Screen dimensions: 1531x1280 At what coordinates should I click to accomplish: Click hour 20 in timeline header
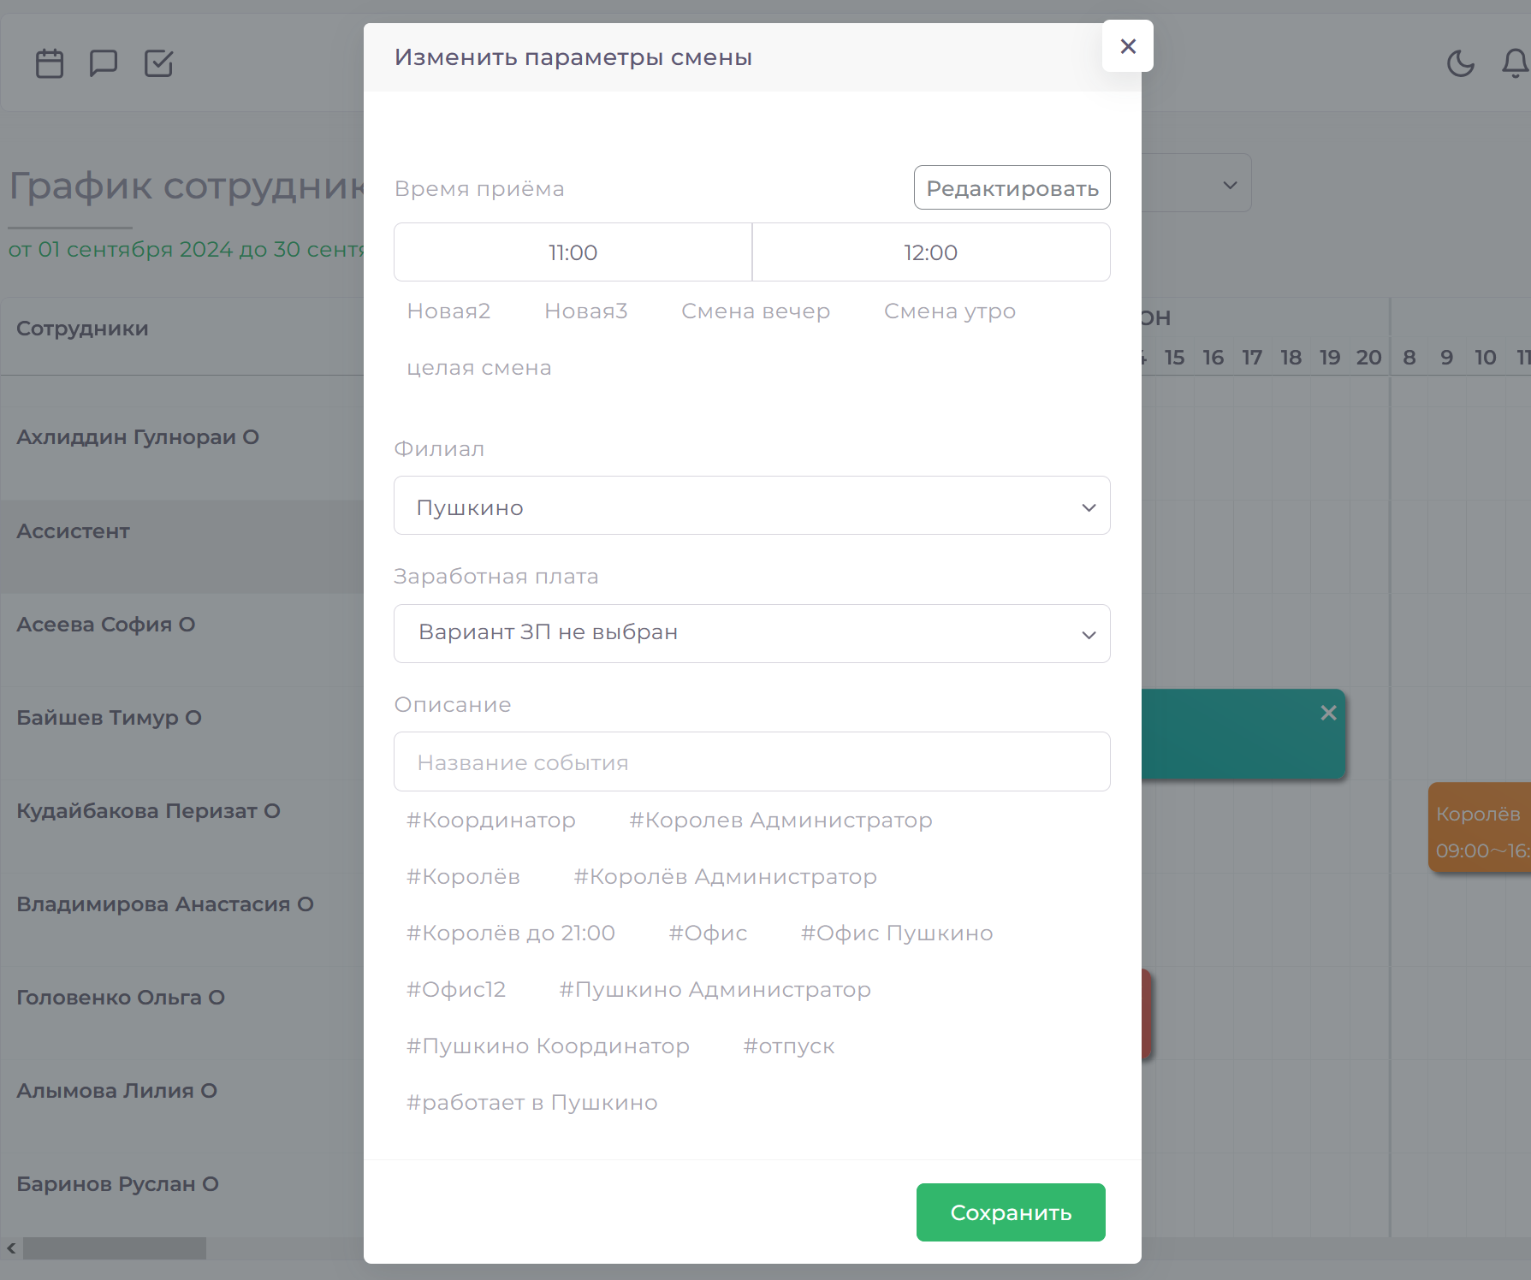pos(1368,358)
